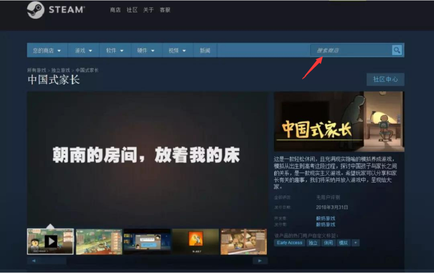Open the third dark chat screenshot thumbnail
The width and height of the screenshot is (434, 273).
[x=147, y=242]
